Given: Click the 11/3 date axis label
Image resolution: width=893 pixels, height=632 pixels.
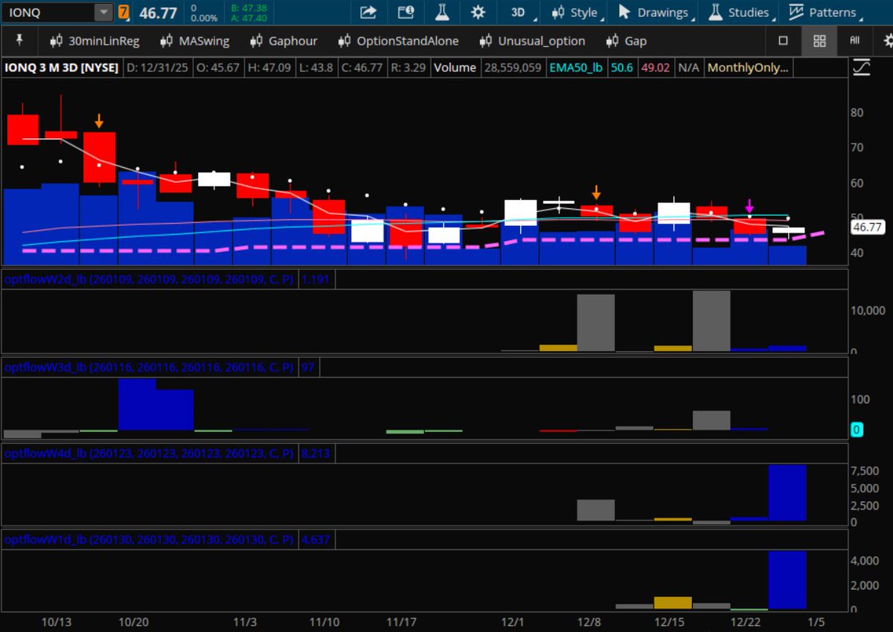Looking at the screenshot, I should (246, 621).
